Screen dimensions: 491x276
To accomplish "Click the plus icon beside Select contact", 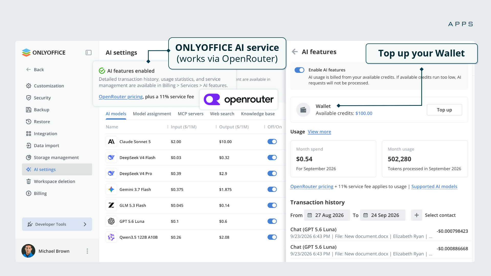I will click(x=417, y=215).
